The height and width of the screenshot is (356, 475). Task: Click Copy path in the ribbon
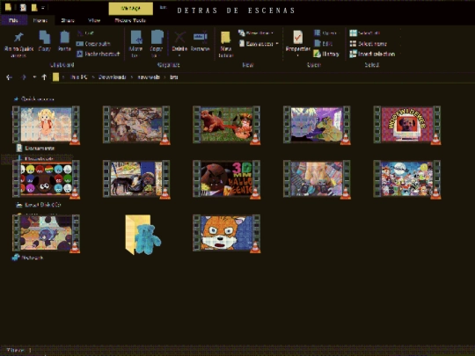93,44
